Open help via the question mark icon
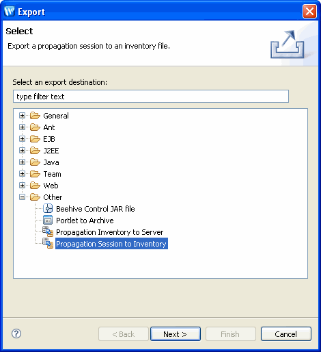The height and width of the screenshot is (352, 321). pos(16,334)
